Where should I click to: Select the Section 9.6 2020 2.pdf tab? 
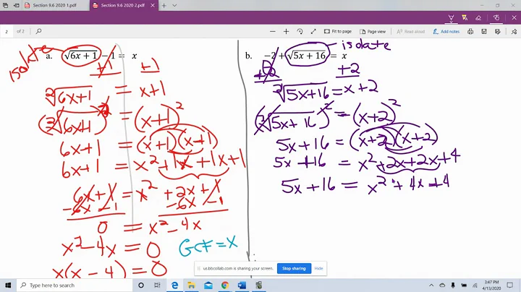pos(122,5)
